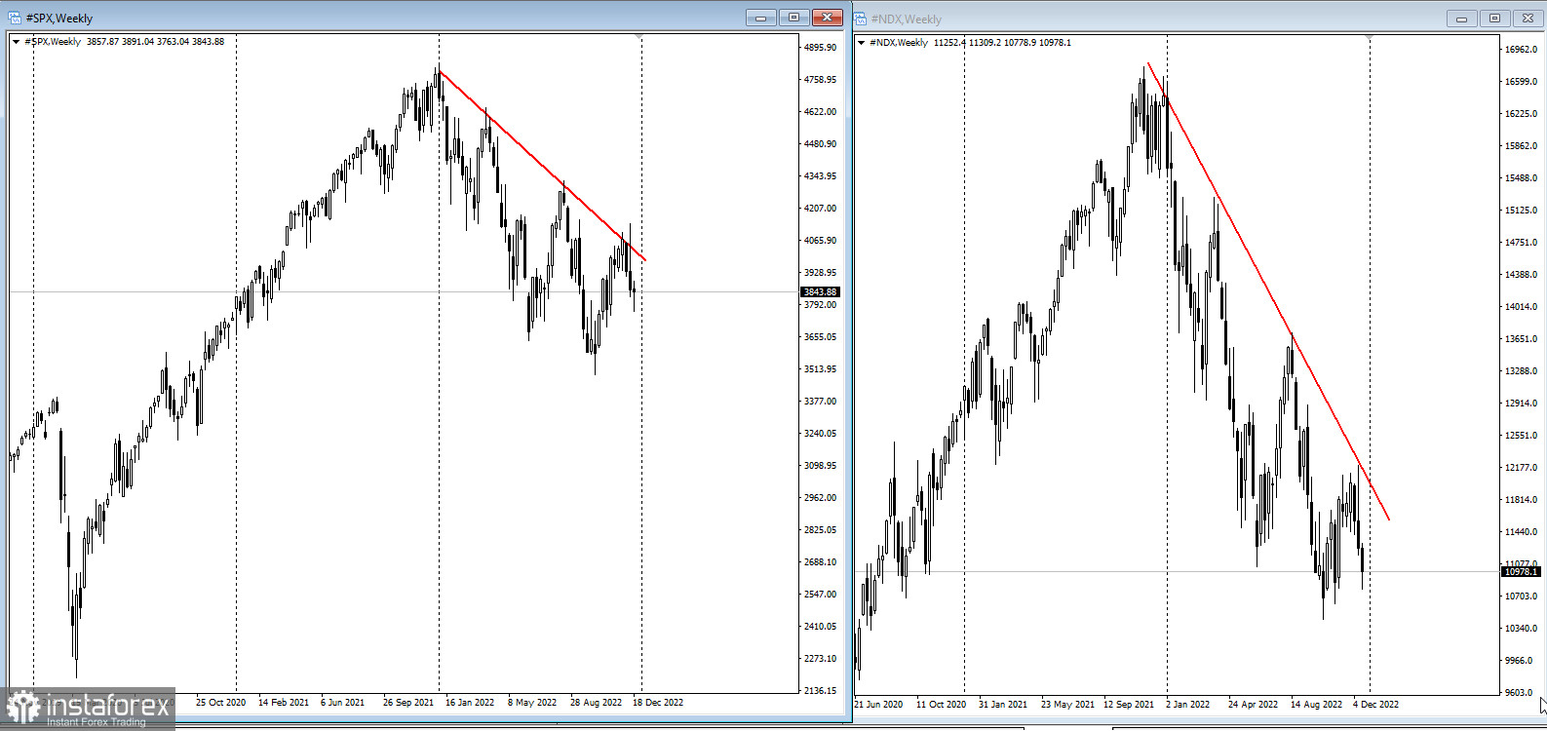This screenshot has width=1547, height=731.
Task: Click the 28 Aug 2022 date label
Action: pyautogui.click(x=596, y=703)
